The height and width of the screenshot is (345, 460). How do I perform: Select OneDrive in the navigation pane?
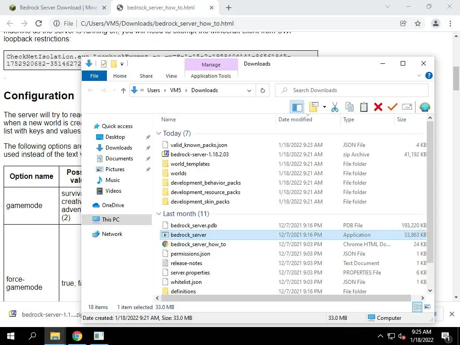(113, 205)
